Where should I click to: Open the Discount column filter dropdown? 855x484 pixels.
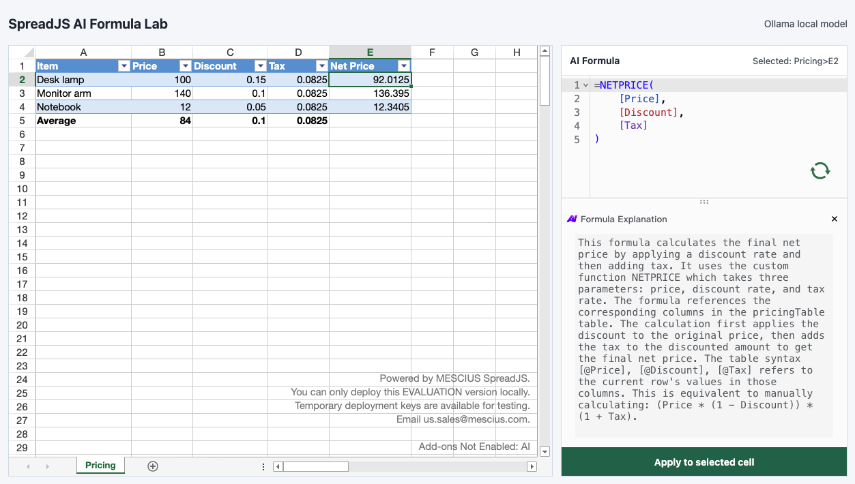coord(260,66)
